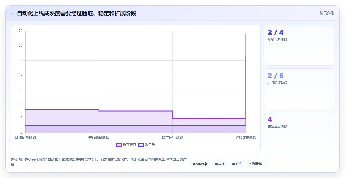Screen dimensions: 345x178
Task: Toggle the 改善后 legend entry
Action: pyautogui.click(x=147, y=145)
